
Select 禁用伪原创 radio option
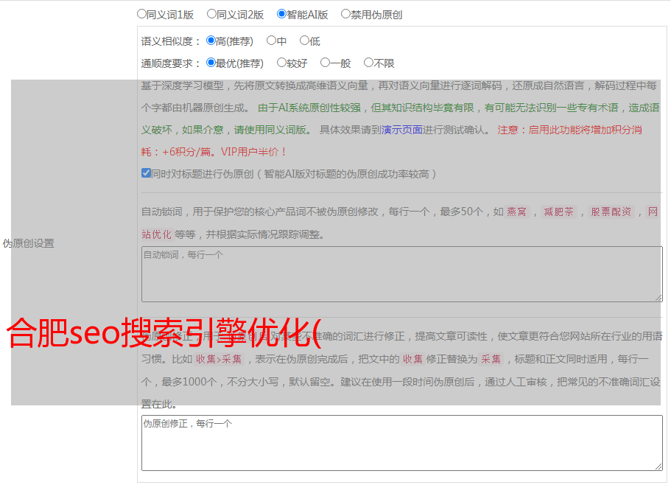point(345,14)
